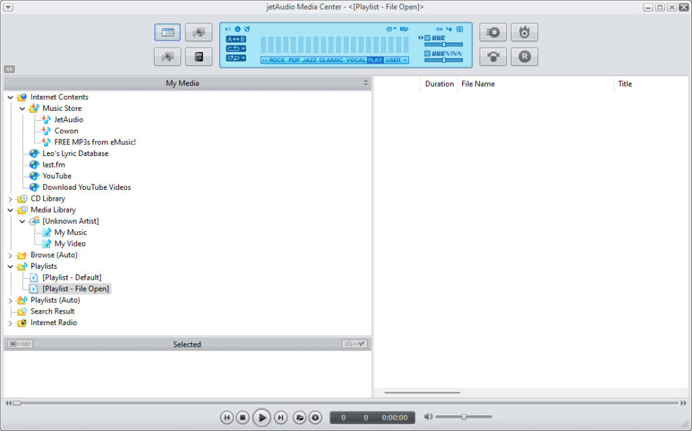Open the My Media header sort arrows
Image resolution: width=692 pixels, height=431 pixels.
click(x=366, y=83)
